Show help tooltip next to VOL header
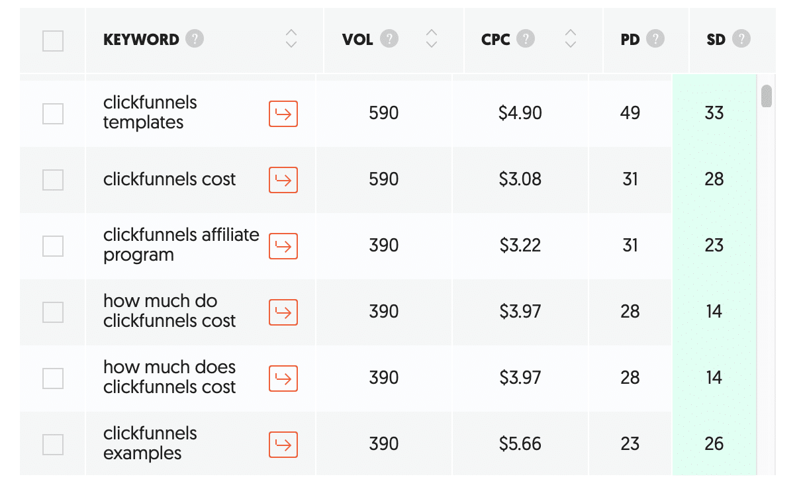The image size is (801, 491). [389, 39]
